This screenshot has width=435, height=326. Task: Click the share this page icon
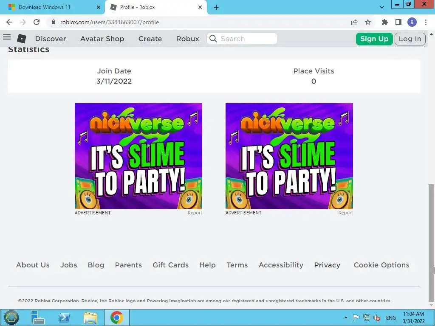[354, 22]
